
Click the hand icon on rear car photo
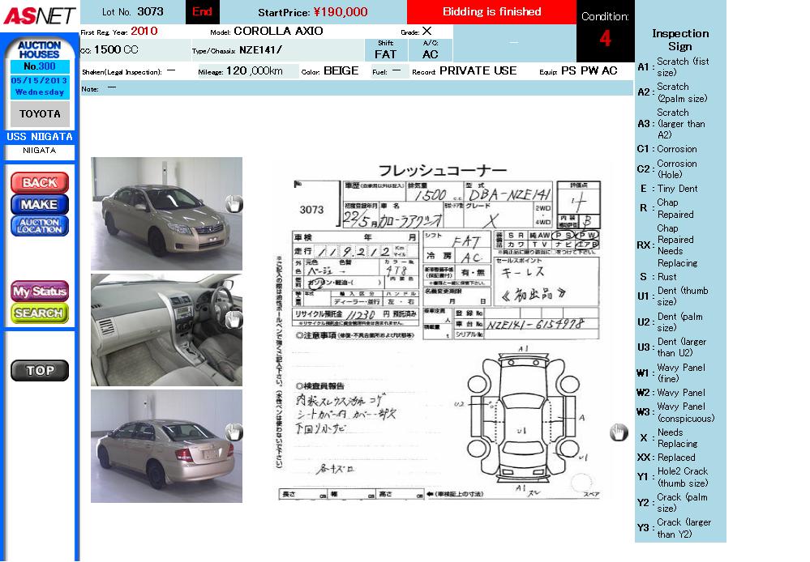tap(234, 432)
